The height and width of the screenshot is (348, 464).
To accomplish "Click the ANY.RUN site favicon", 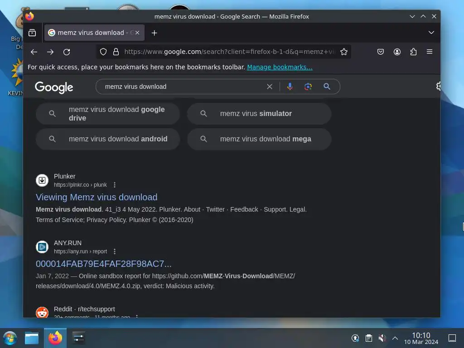I will tap(42, 247).
